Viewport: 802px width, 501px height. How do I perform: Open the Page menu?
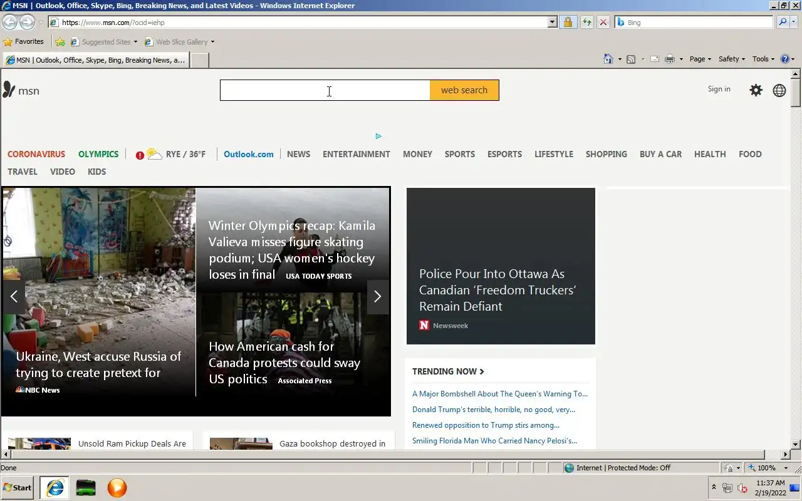point(700,59)
